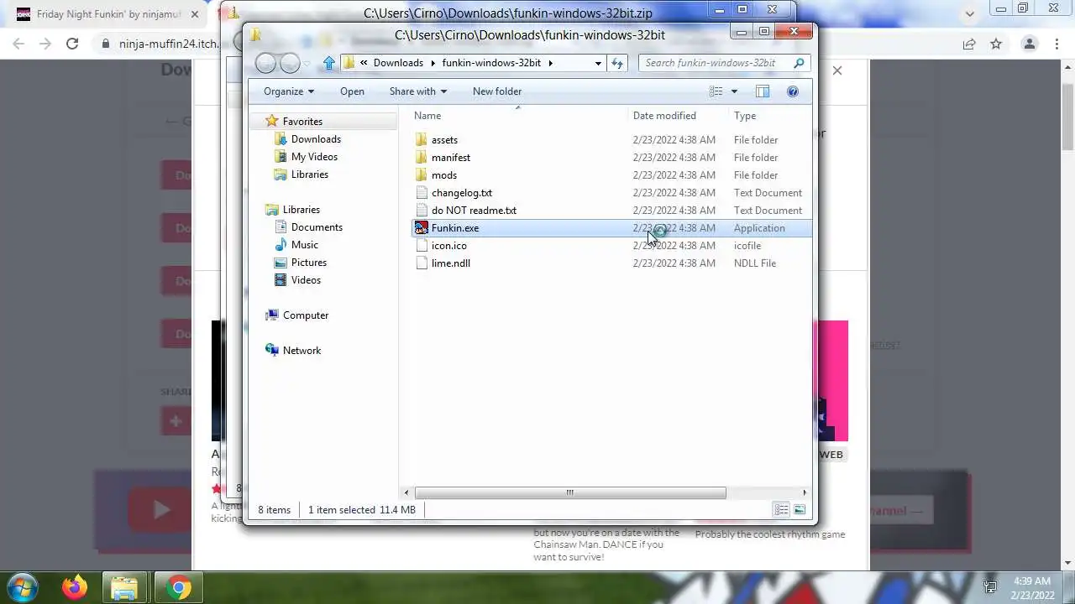Image resolution: width=1075 pixels, height=604 pixels.
Task: Select the mods folder icon
Action: click(x=422, y=175)
